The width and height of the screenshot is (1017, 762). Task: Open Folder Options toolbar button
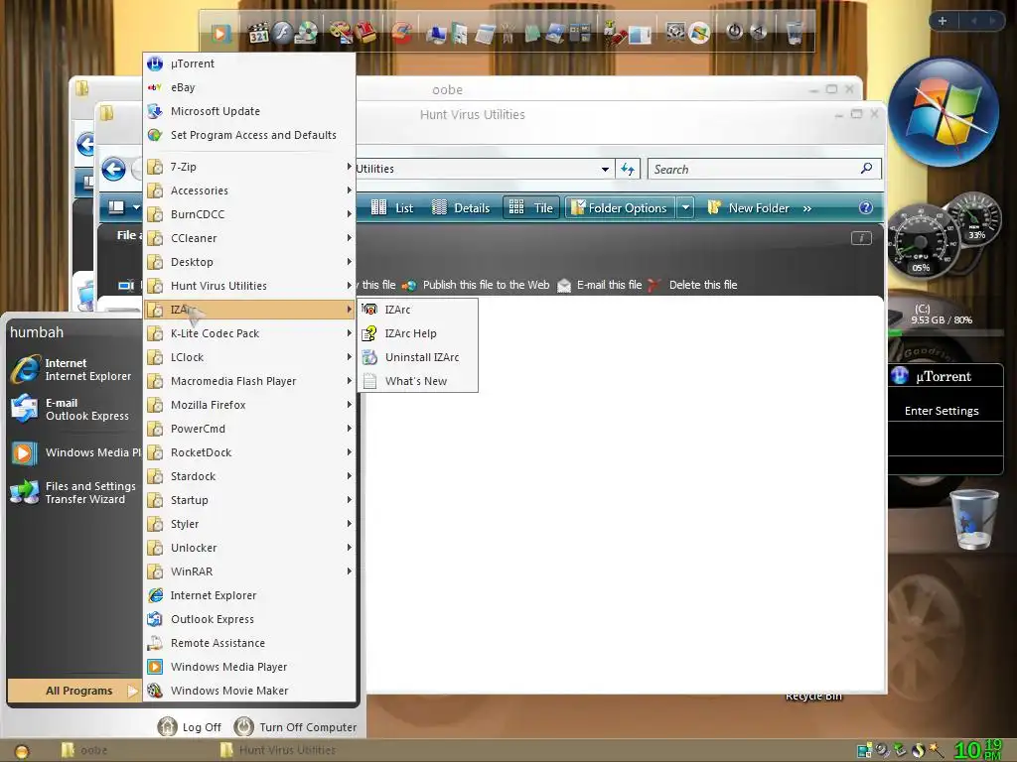[x=620, y=208]
